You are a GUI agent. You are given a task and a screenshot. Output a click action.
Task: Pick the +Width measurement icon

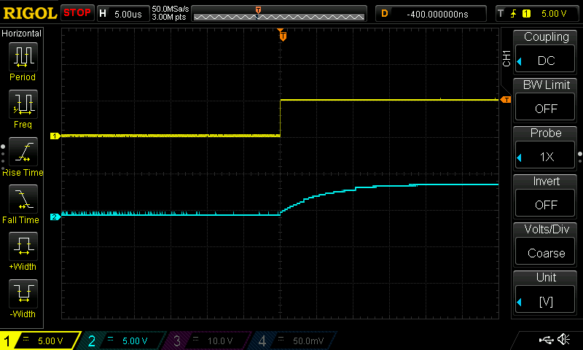(x=22, y=249)
